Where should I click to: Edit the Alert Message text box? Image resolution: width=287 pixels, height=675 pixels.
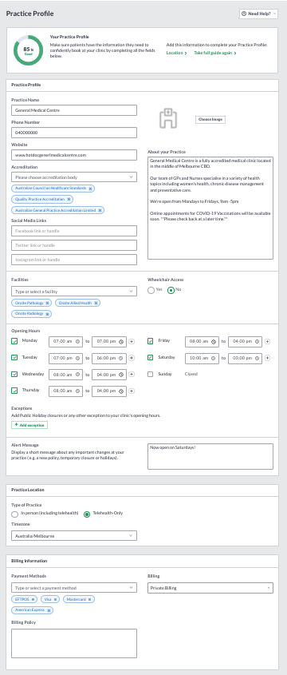point(210,456)
